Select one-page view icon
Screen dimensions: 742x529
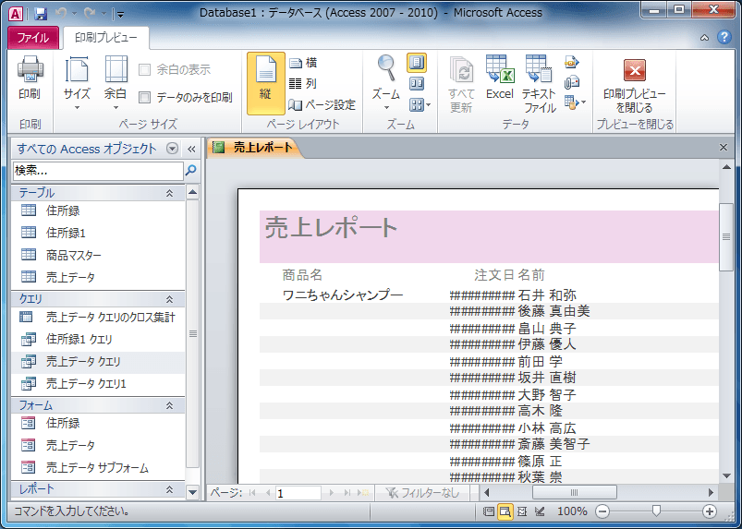pos(417,63)
